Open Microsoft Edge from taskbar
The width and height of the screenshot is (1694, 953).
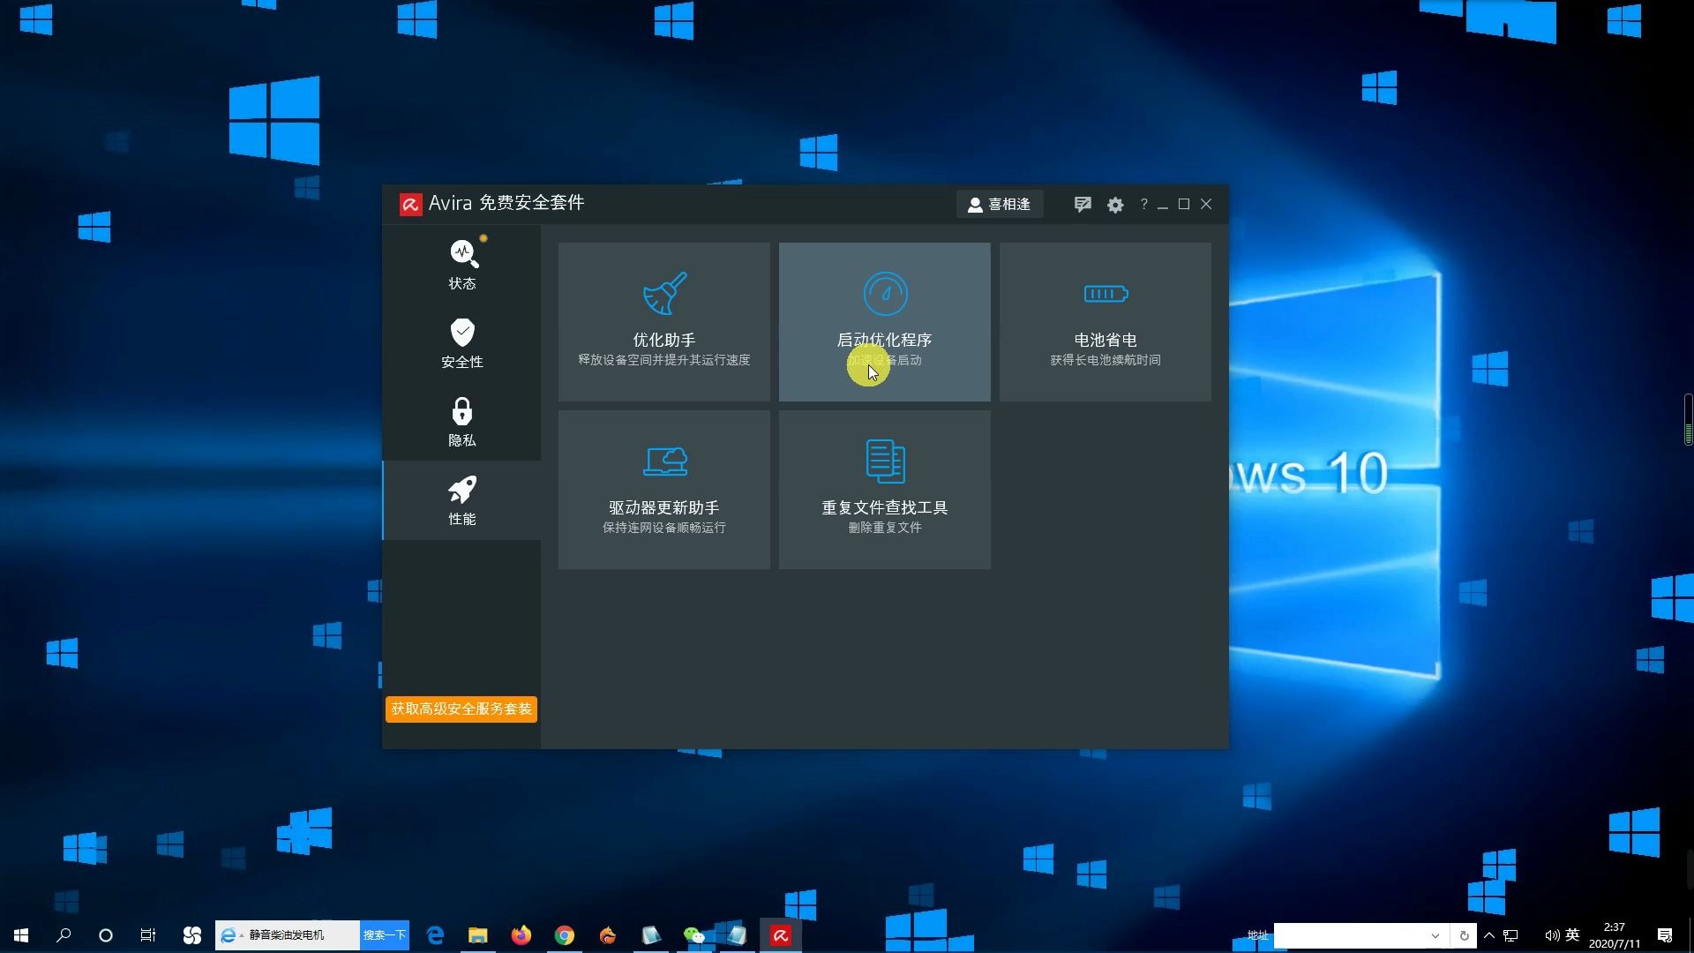click(435, 934)
